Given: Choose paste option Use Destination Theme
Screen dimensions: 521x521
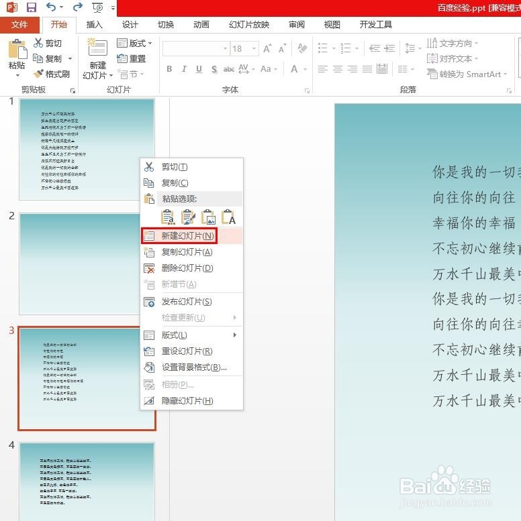Looking at the screenshot, I should coord(168,217).
